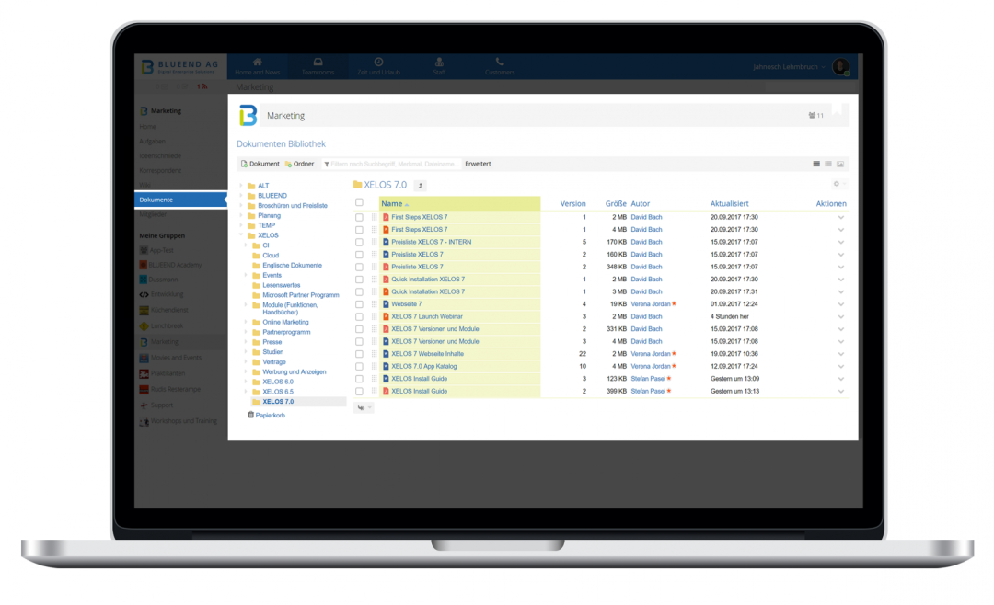This screenshot has height=605, width=994.
Task: Check the box for Webseite 7
Action: [360, 304]
